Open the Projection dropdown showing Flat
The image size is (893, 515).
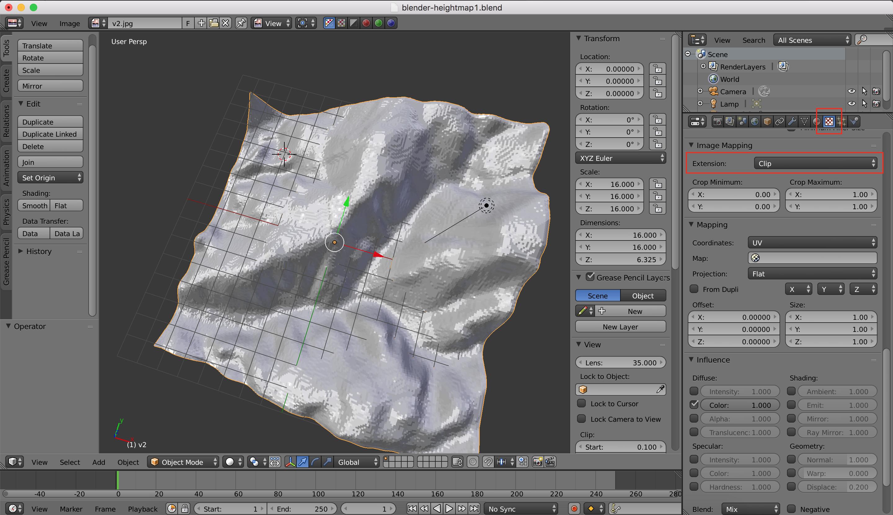point(811,273)
